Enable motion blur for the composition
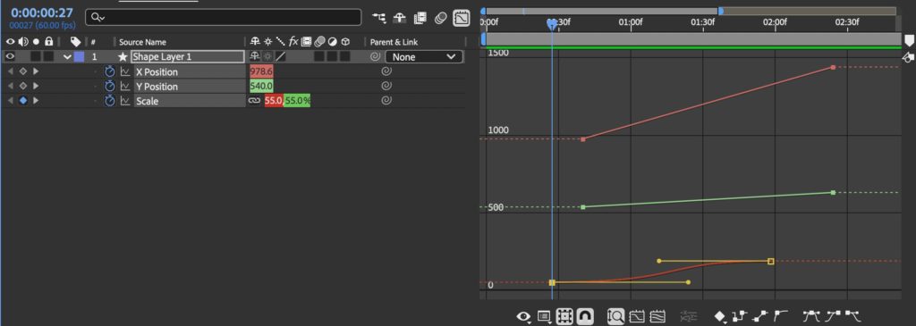 [x=440, y=18]
